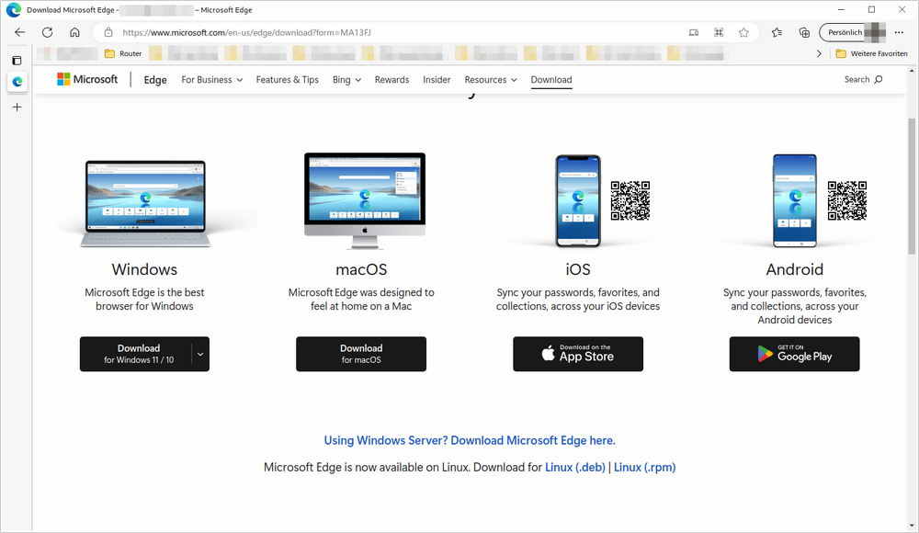Open site Search with magnifier
Image resolution: width=919 pixels, height=533 pixels.
click(863, 79)
